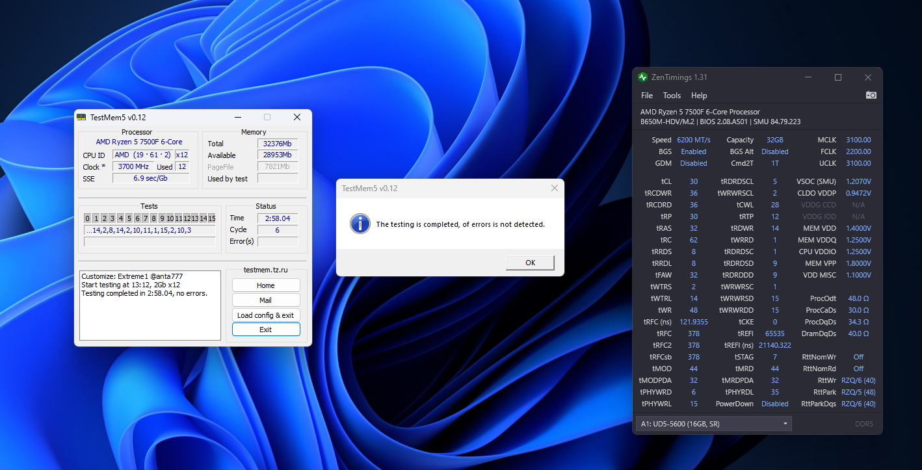Viewport: 922px width, 470px height.
Task: Click the ProcDqDs value 34.3 Ω
Action: (858, 322)
